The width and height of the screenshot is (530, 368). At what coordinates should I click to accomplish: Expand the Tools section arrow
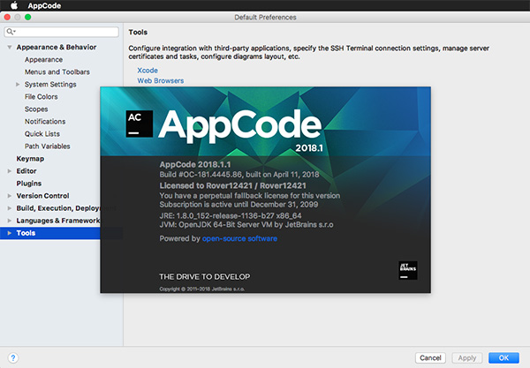[10, 233]
